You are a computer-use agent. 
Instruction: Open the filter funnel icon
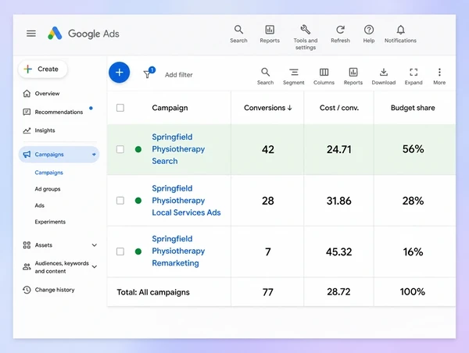tap(149, 73)
